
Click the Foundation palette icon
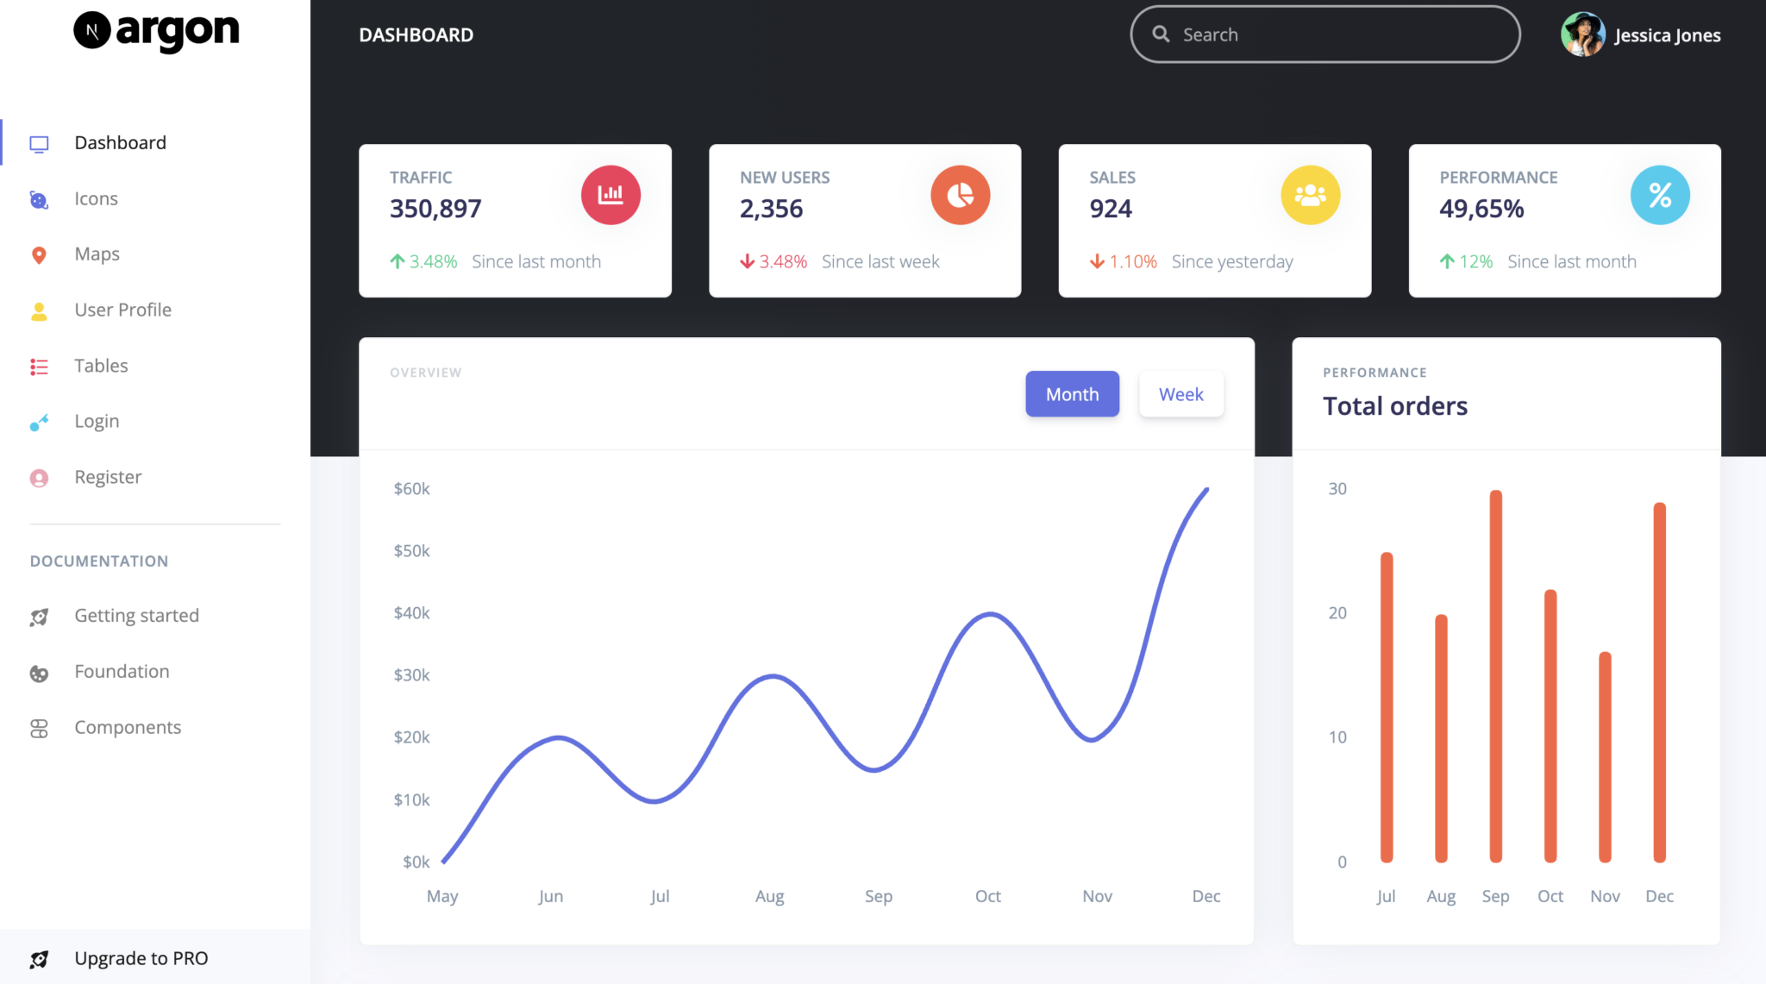[x=39, y=672]
